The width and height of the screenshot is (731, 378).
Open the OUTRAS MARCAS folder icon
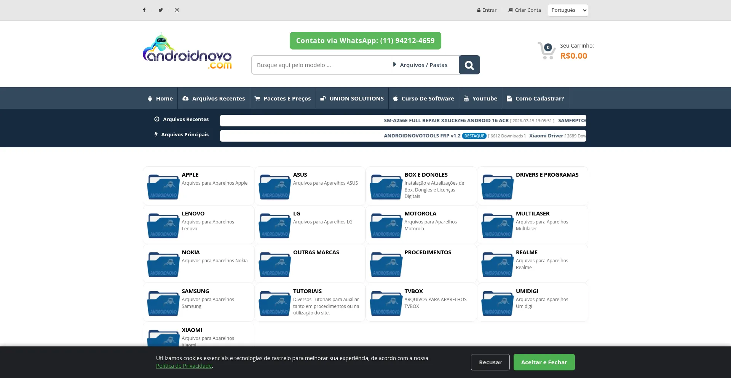(275, 264)
